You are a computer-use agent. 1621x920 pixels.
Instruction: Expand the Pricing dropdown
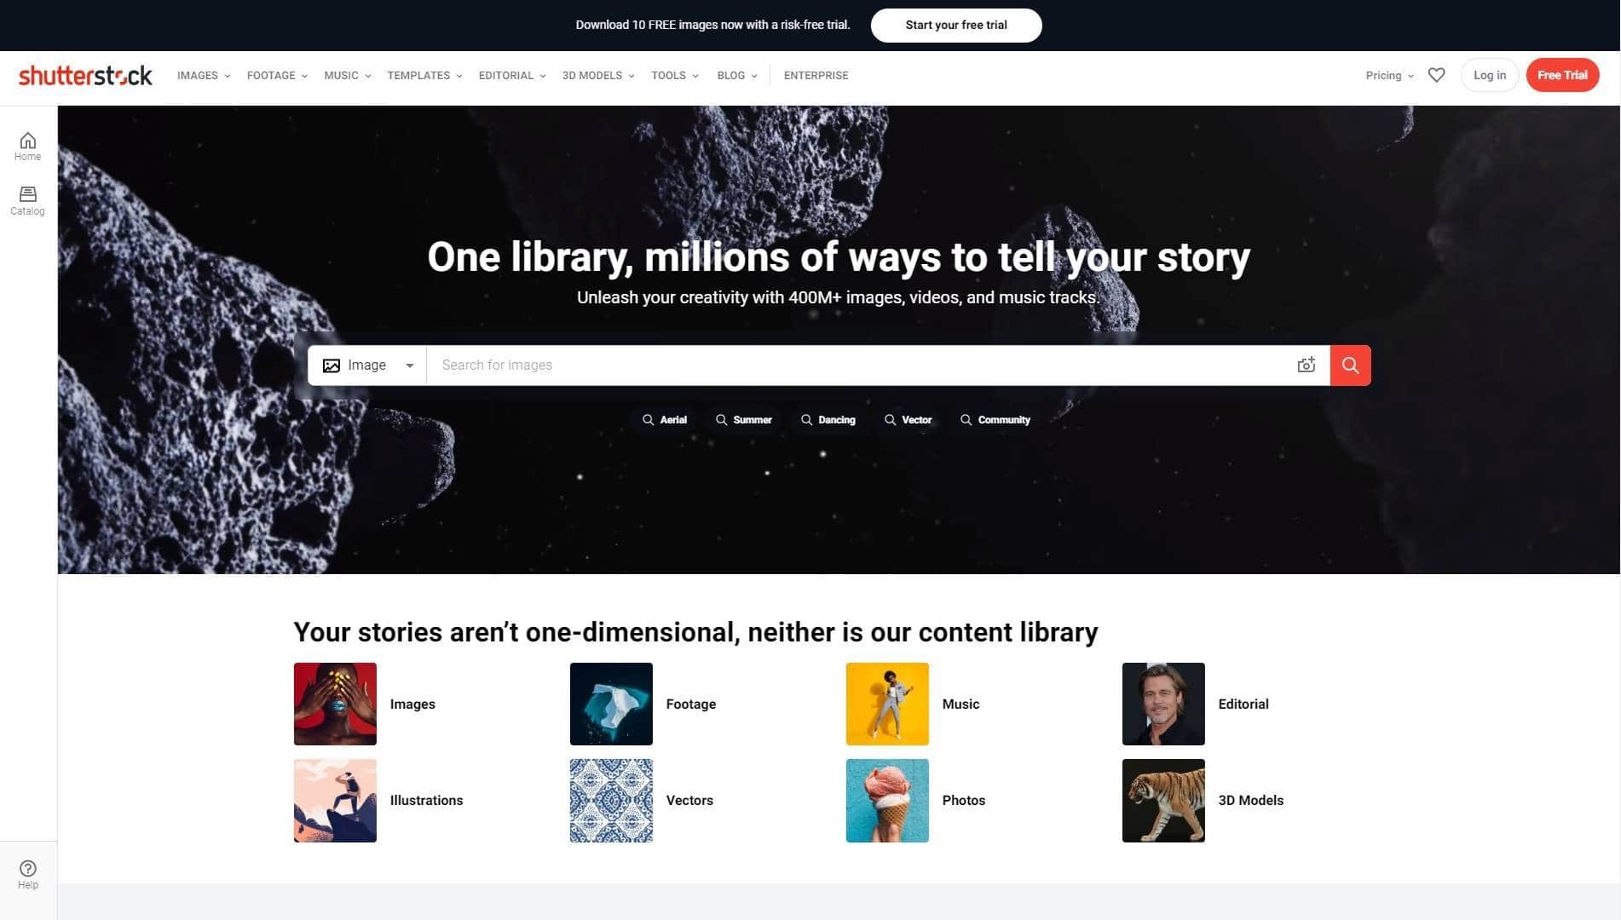tap(1389, 75)
